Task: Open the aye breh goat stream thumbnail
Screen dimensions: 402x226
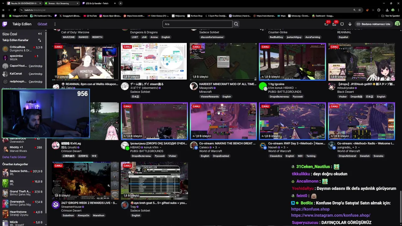Action: click(154, 180)
